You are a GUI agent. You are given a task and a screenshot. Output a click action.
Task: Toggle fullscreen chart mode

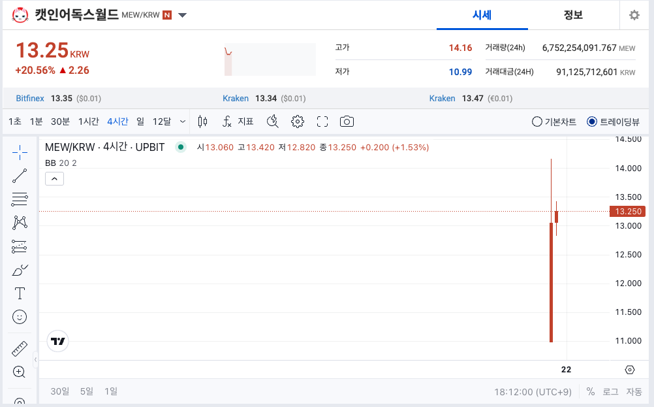coord(322,122)
